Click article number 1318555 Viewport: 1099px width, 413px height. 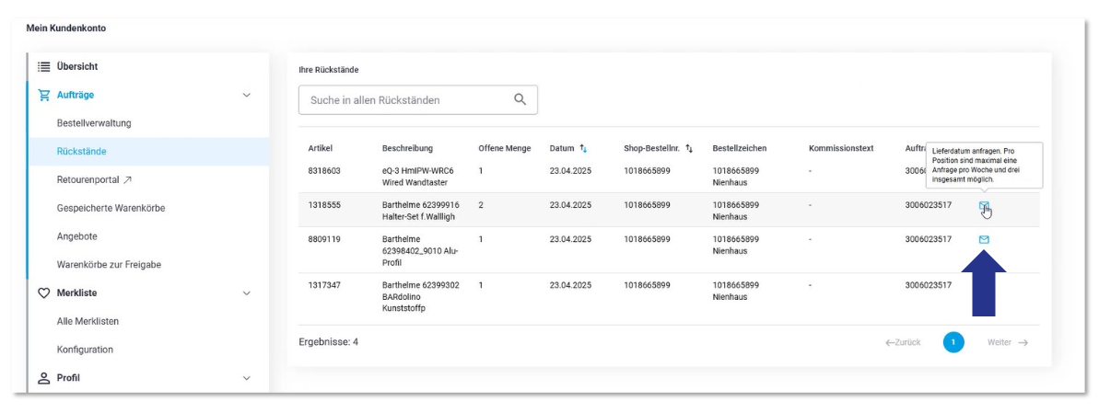tap(324, 205)
